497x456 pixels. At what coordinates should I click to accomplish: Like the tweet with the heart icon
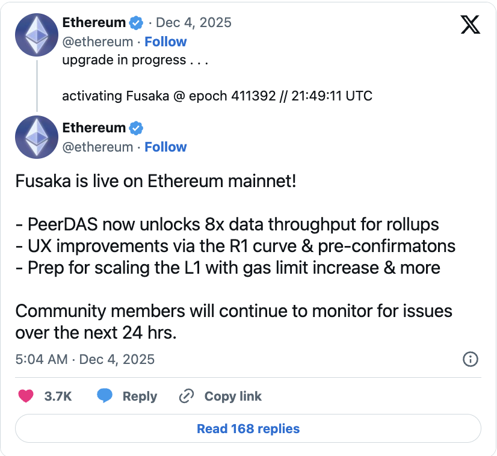25,396
